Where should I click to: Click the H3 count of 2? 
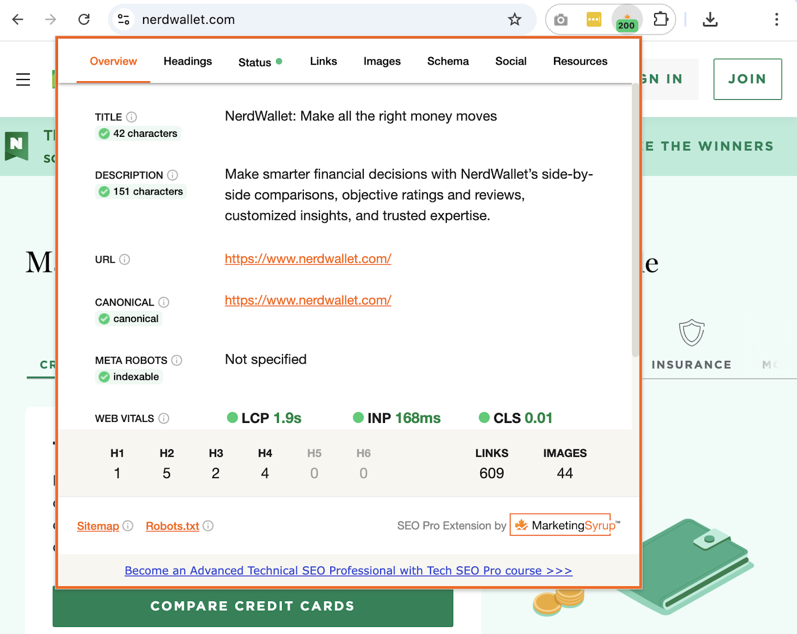pos(216,473)
